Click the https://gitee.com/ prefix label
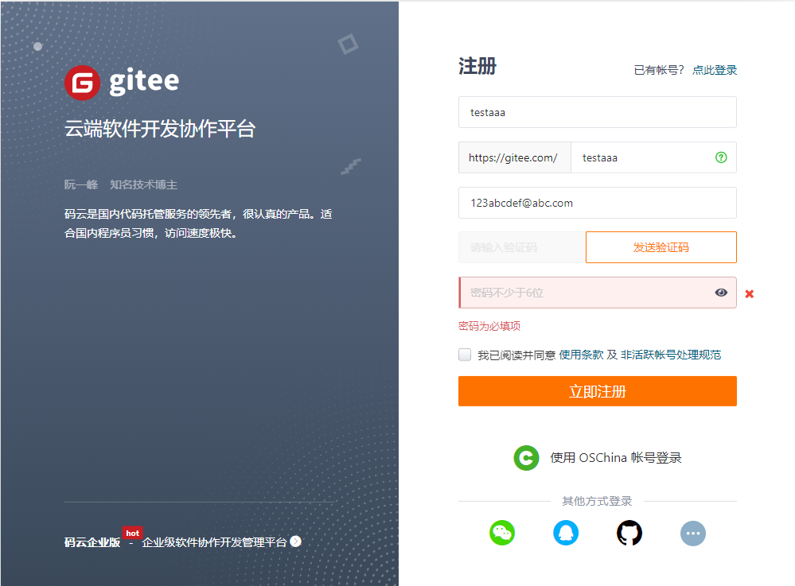Viewport: 795px width, 586px height. pyautogui.click(x=514, y=157)
